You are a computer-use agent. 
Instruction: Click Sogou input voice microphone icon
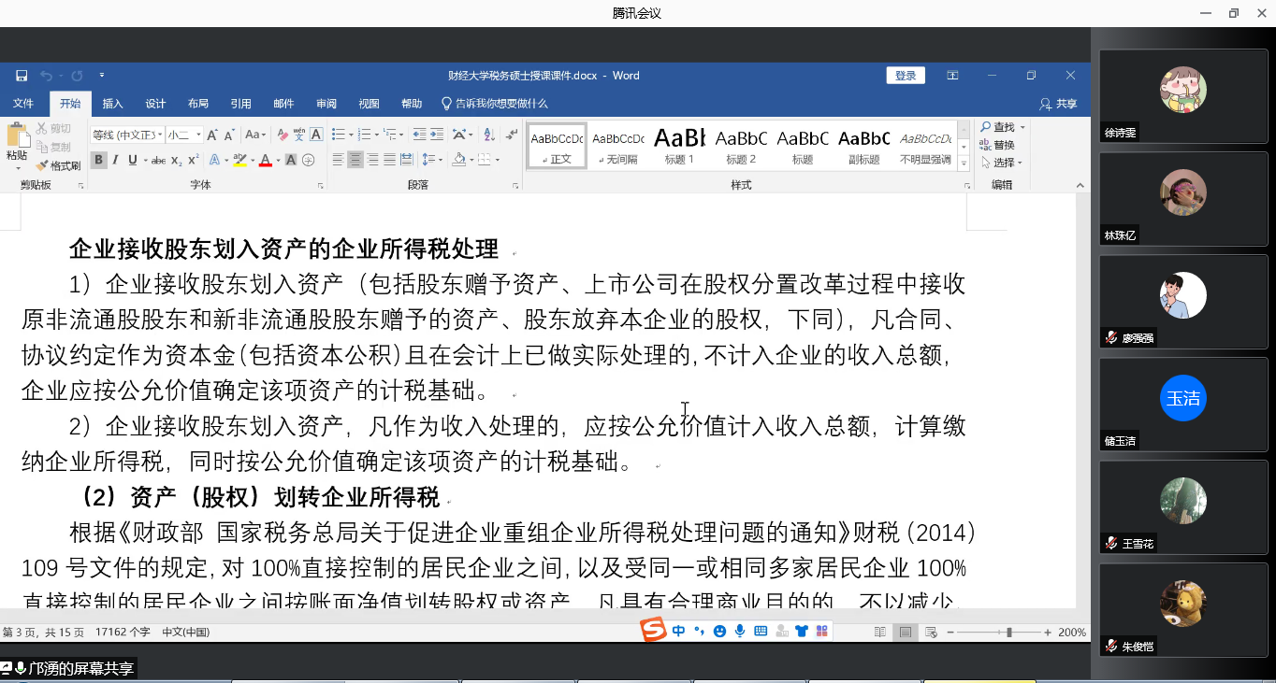[x=740, y=632]
